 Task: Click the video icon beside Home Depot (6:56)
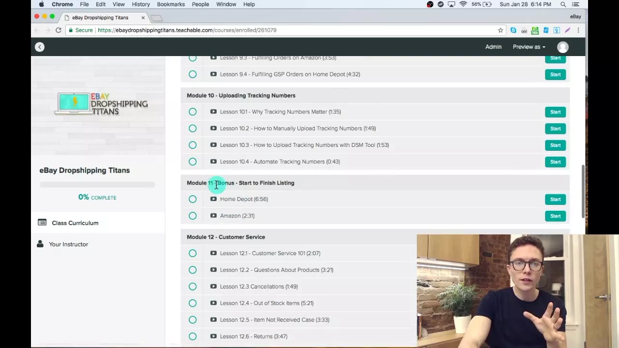point(213,199)
